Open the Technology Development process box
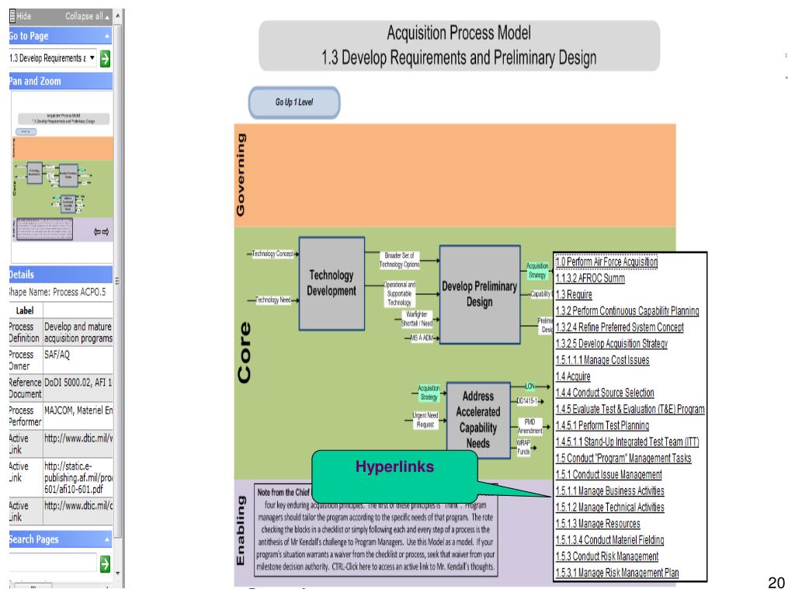The width and height of the screenshot is (795, 596). point(332,283)
